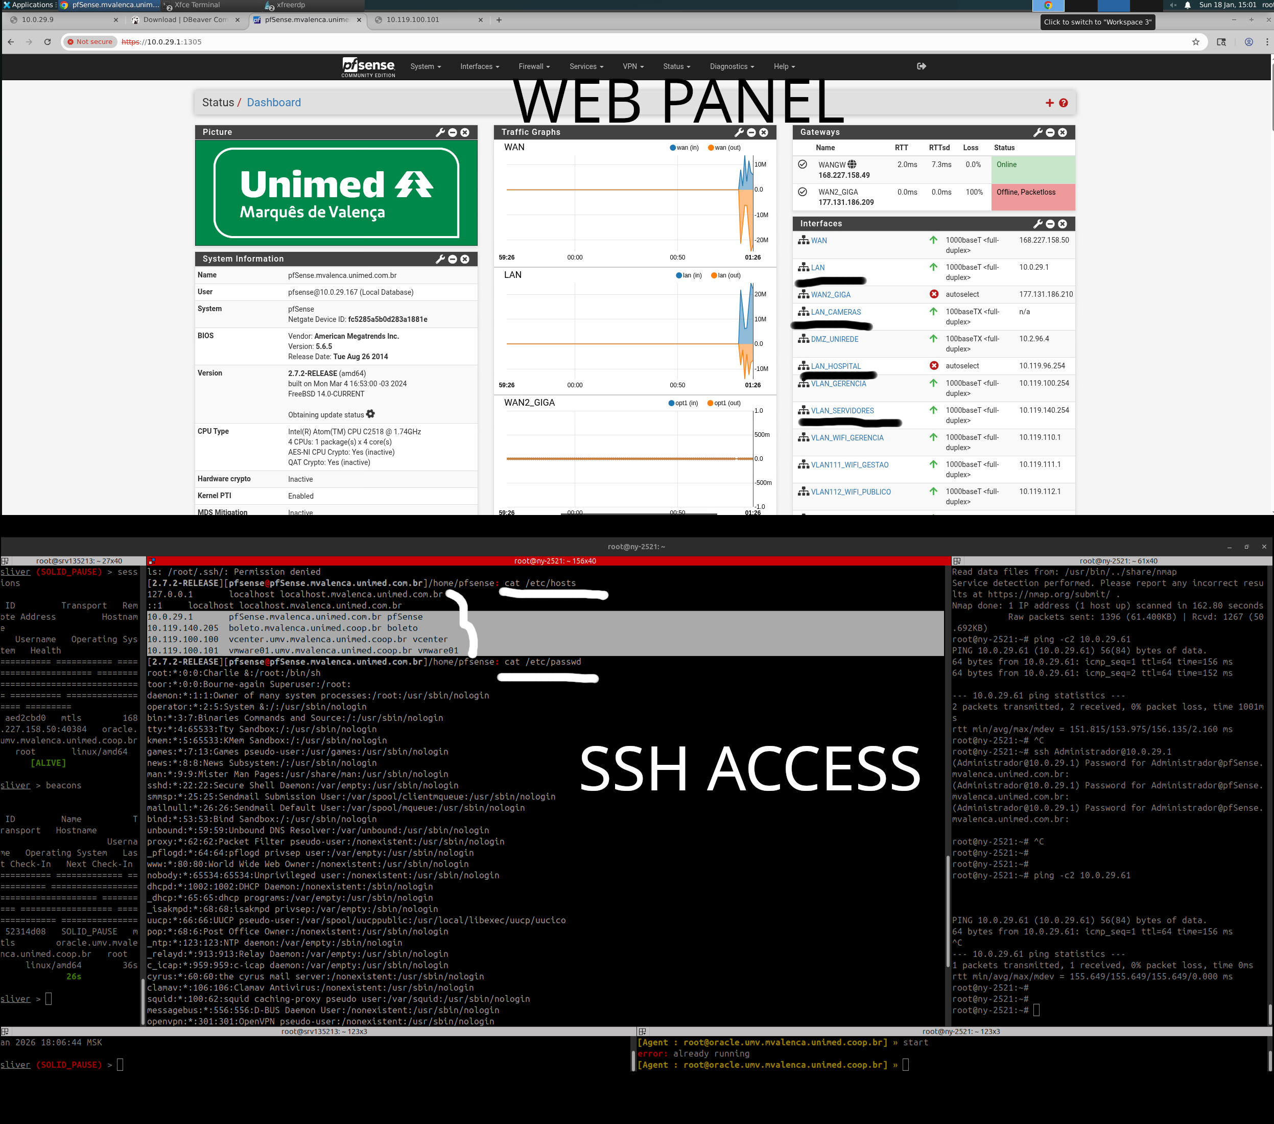Image resolution: width=1274 pixels, height=1124 pixels.
Task: Configure Interfaces widget with wrench icon
Action: point(1038,224)
